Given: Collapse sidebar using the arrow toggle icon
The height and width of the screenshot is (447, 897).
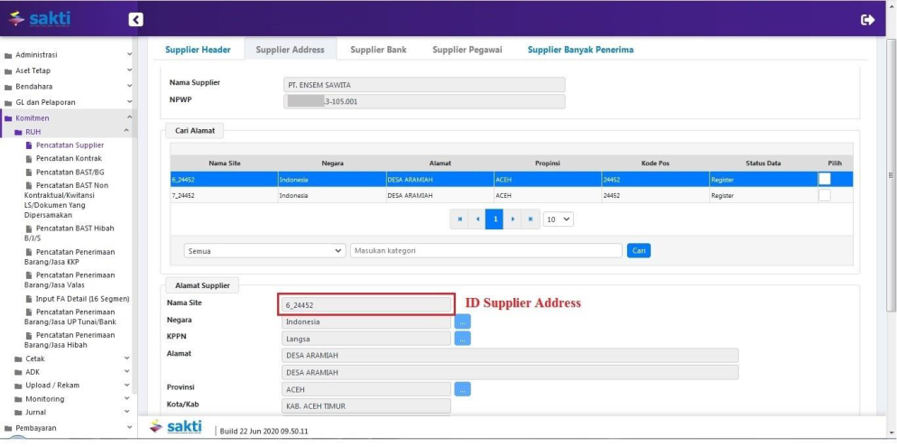Looking at the screenshot, I should coord(136,19).
